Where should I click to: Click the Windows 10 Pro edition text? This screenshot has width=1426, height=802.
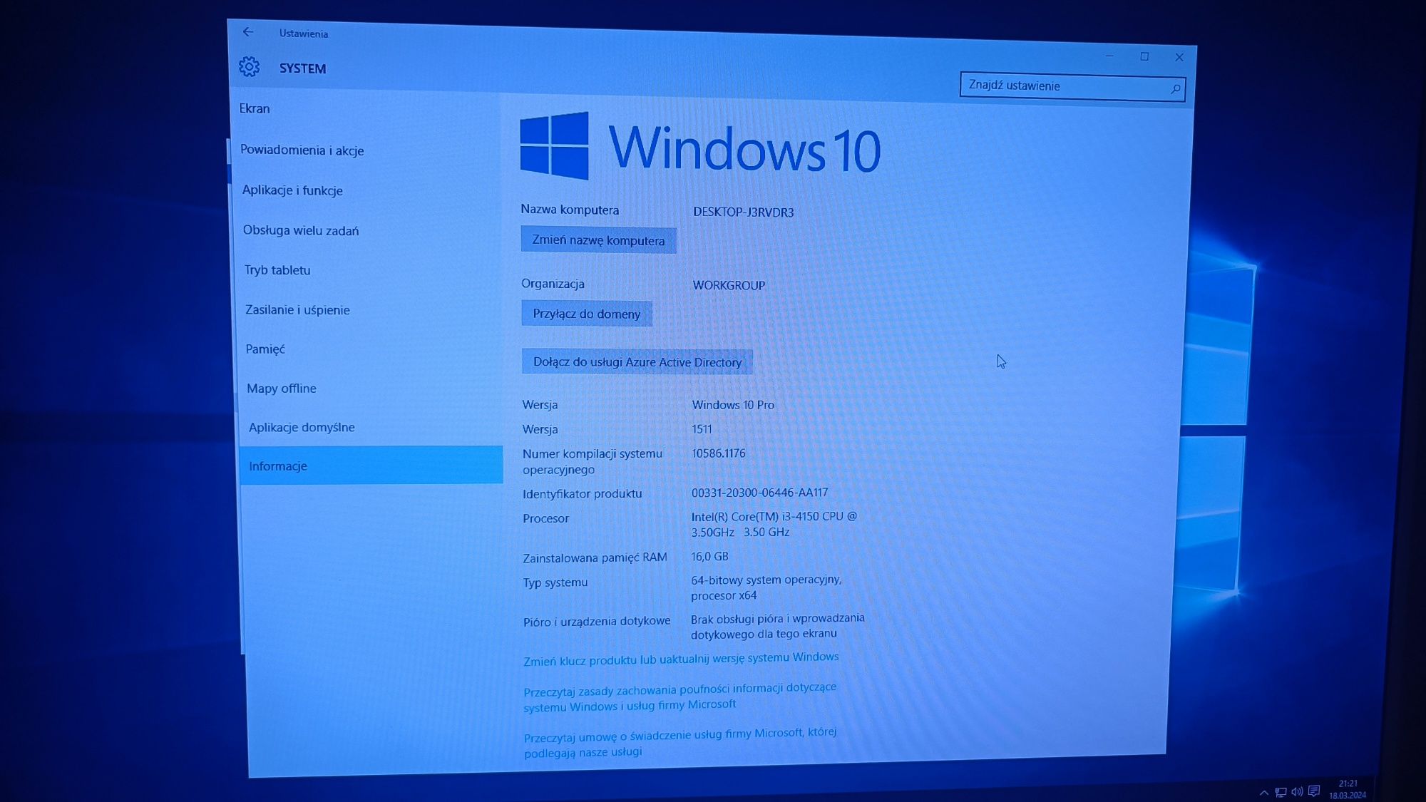coord(733,405)
